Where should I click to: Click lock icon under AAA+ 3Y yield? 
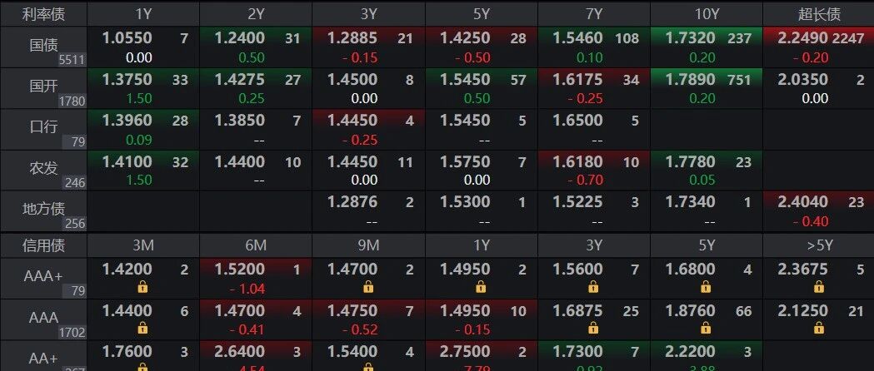[x=593, y=287]
